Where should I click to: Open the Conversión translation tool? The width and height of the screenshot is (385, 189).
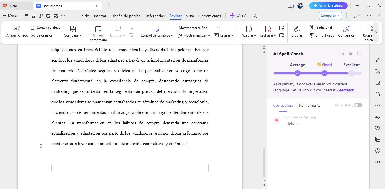click(347, 31)
